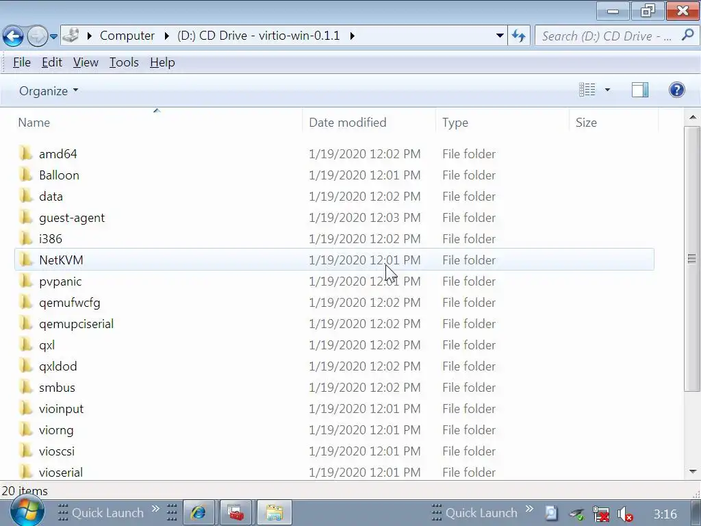Change view using the views icon
Viewport: 701px width, 526px height.
coord(587,90)
